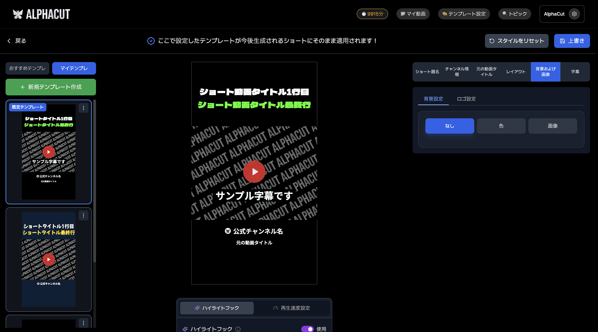This screenshot has width=598, height=332.
Task: Select 画像 as the background type
Action: coord(552,126)
